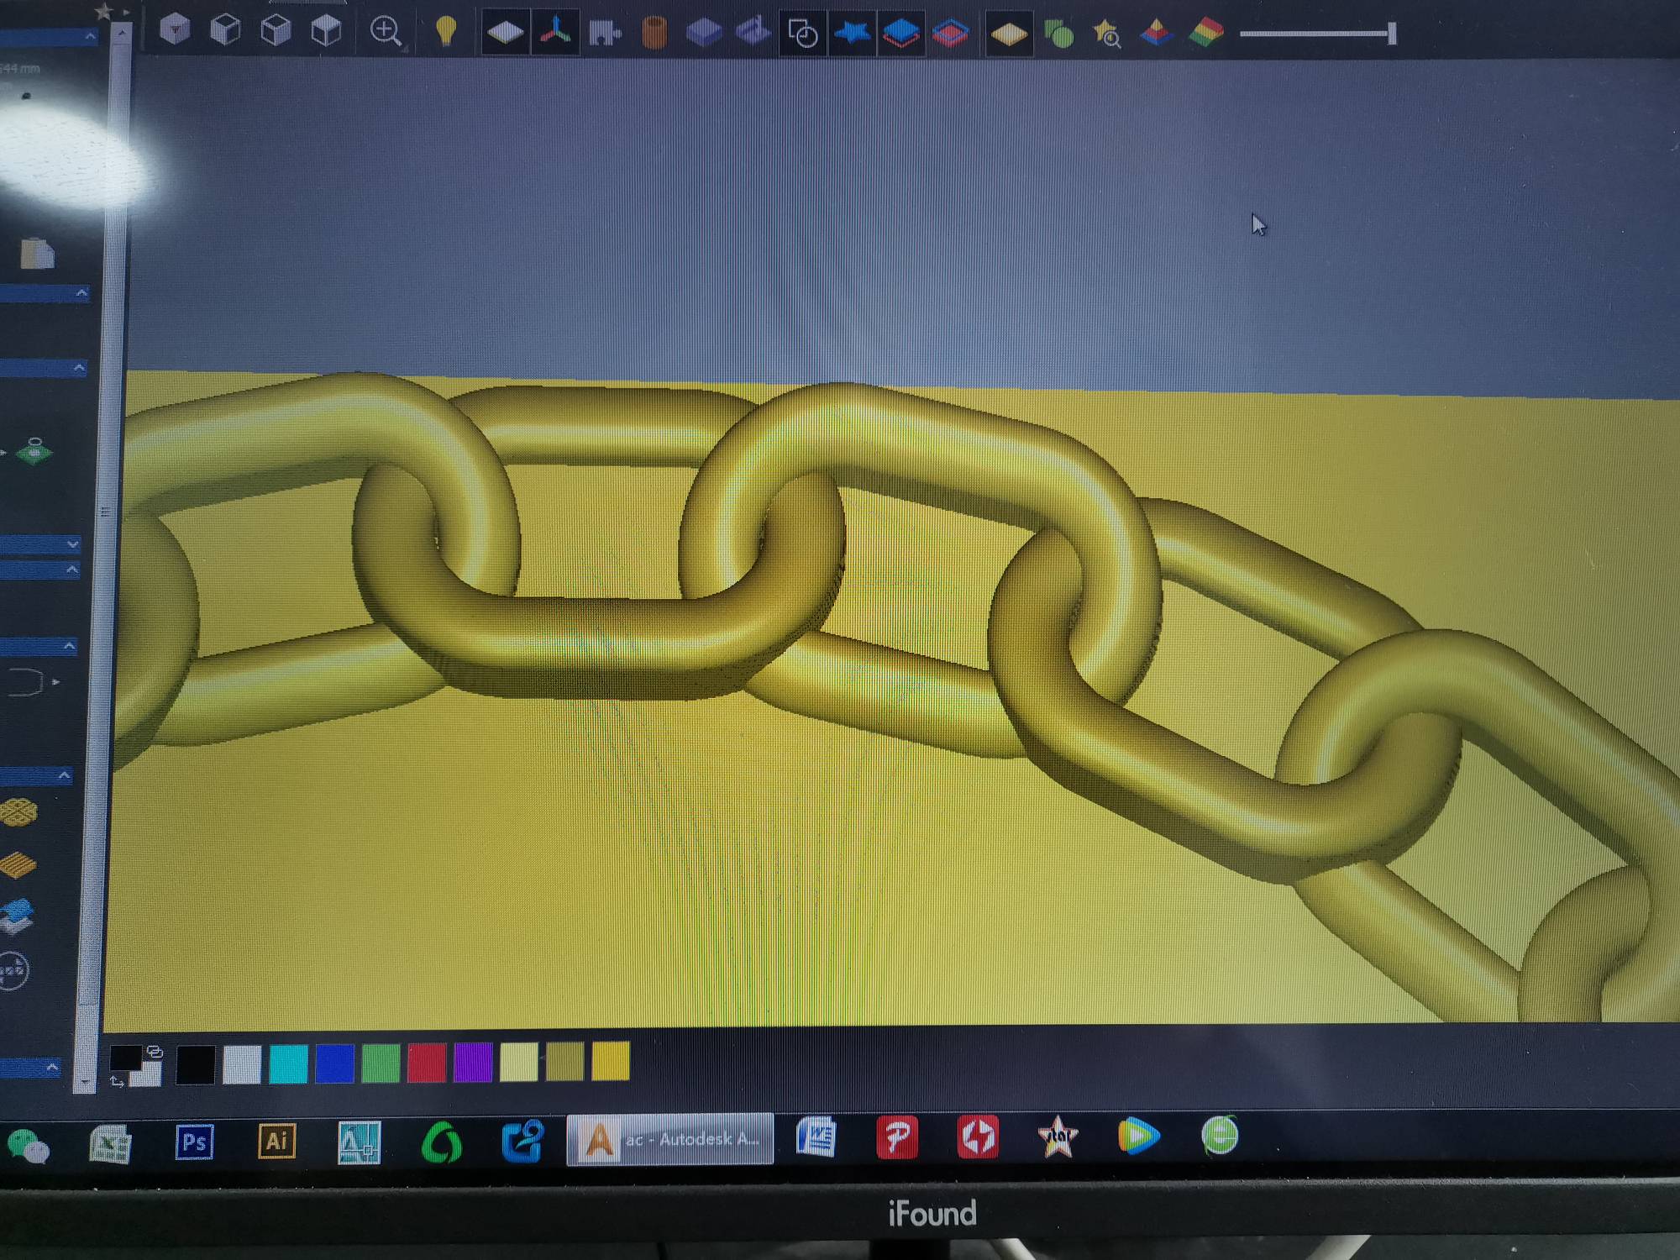Activate the zoom-in magnifier tool
The image size is (1680, 1260).
tap(386, 32)
